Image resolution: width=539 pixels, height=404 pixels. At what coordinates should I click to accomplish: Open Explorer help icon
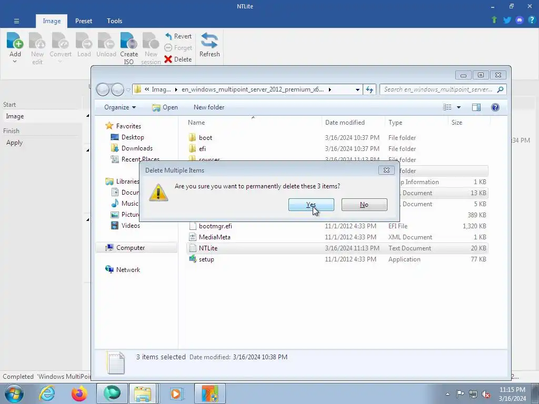tap(495, 107)
